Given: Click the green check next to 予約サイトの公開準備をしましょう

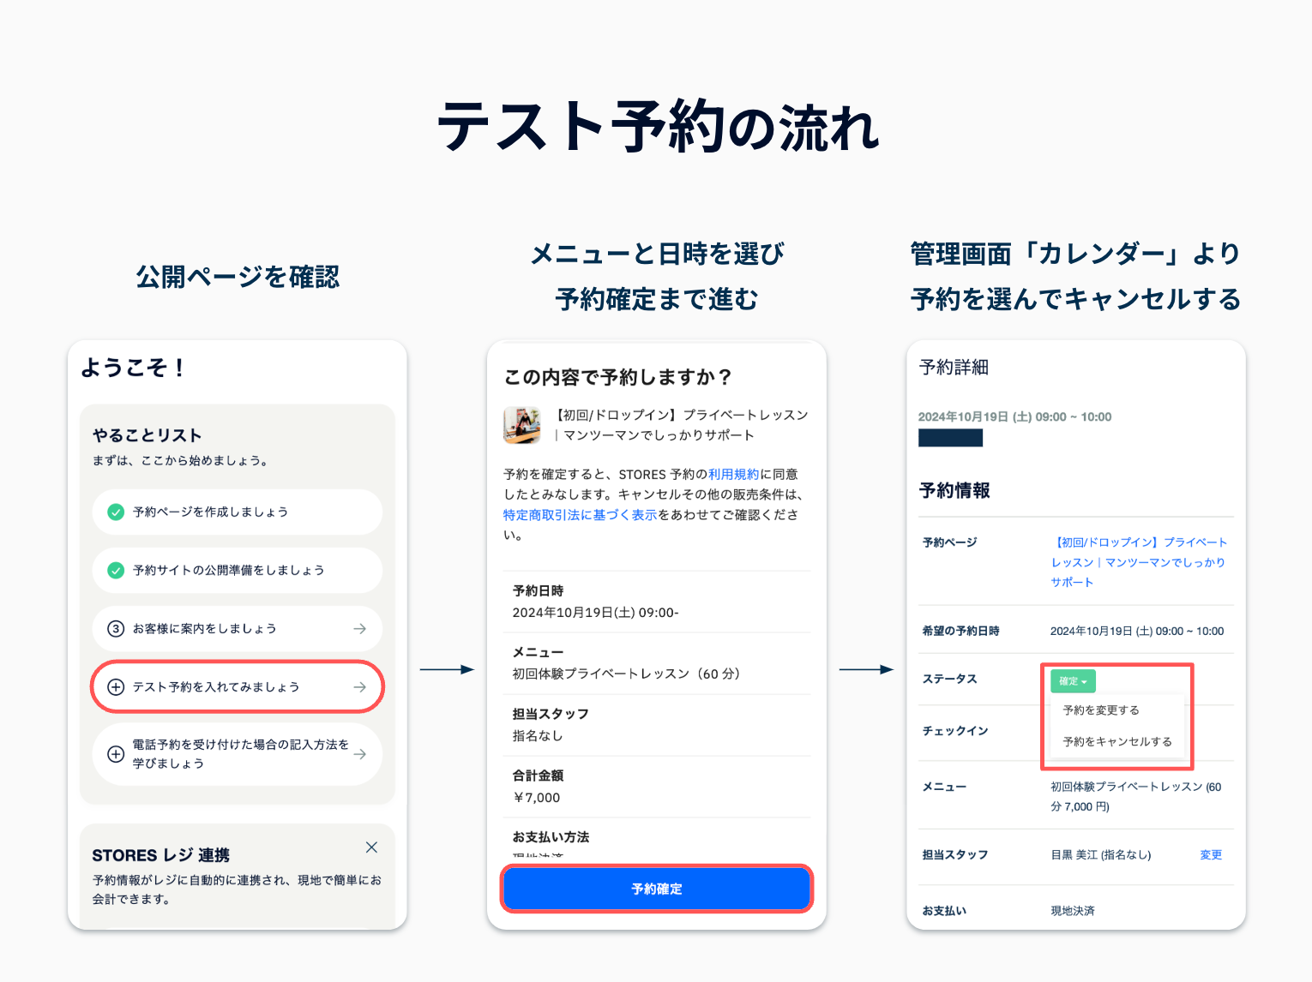Looking at the screenshot, I should (116, 571).
